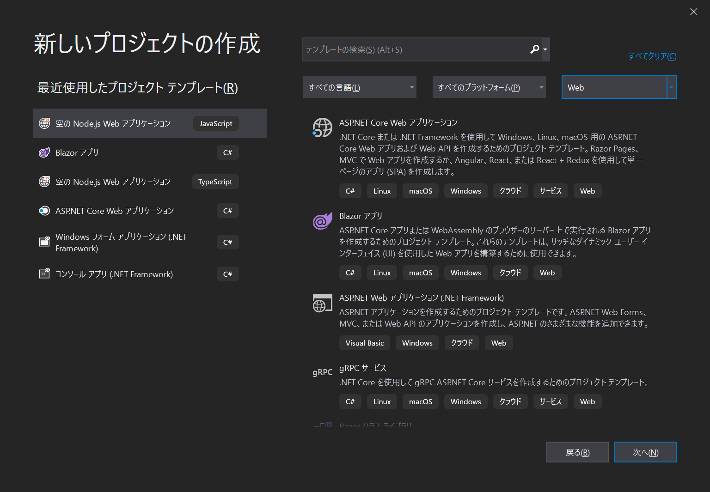The image size is (710, 492).
Task: Choose the Blazor アプリ template title in results
Action: coord(361,216)
